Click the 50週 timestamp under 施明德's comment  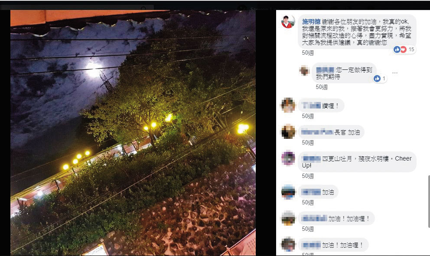(308, 53)
